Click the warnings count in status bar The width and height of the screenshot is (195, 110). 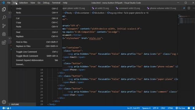coord(9,108)
